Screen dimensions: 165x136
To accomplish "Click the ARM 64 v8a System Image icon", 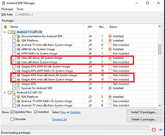I will tap(18, 49).
